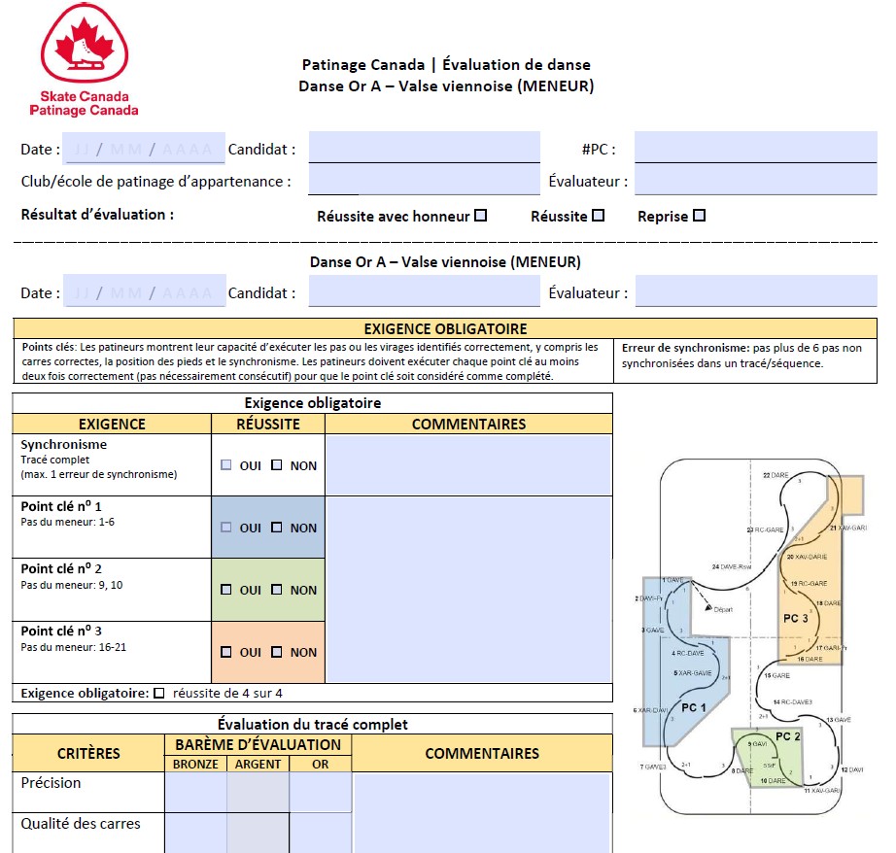896x853 pixels.
Task: Click the "Synchronisme" row label
Action: 63,445
